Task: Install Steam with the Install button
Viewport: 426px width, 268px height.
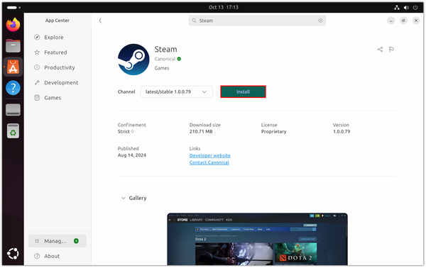Action: coord(243,91)
